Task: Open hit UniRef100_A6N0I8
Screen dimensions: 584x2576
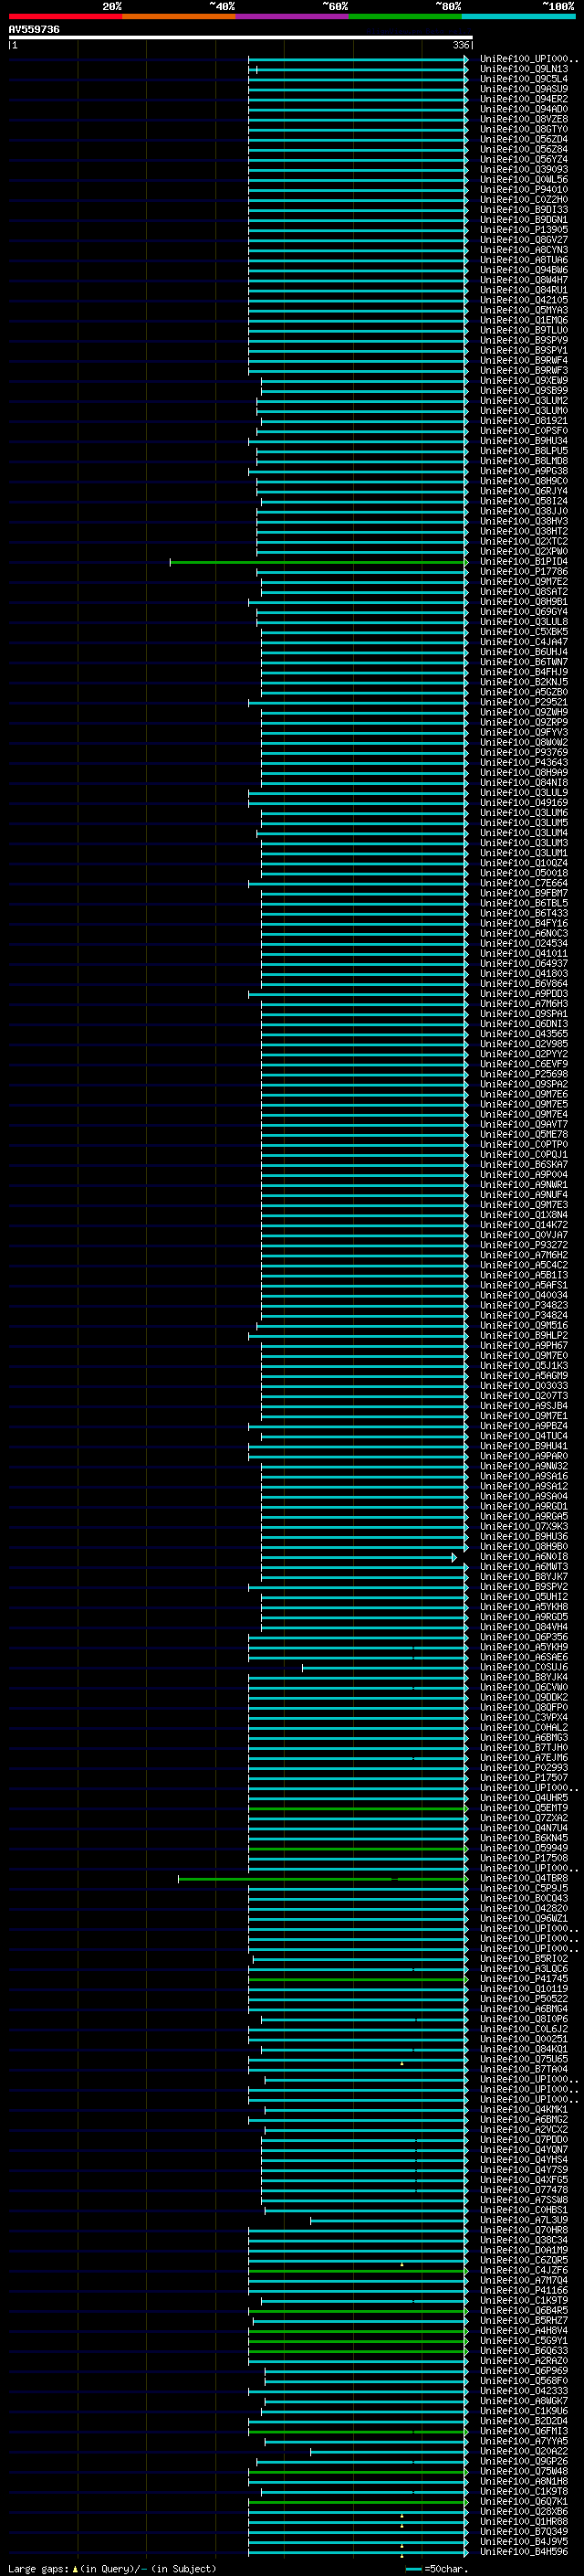Action: [523, 1556]
